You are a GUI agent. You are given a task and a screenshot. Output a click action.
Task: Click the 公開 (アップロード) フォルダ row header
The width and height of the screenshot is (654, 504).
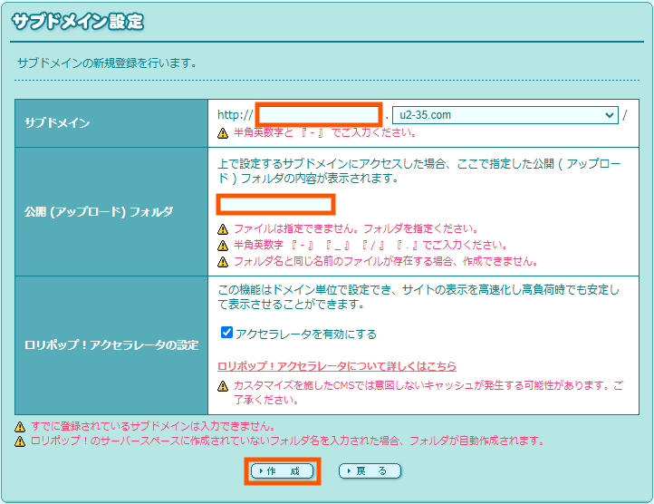pyautogui.click(x=99, y=212)
